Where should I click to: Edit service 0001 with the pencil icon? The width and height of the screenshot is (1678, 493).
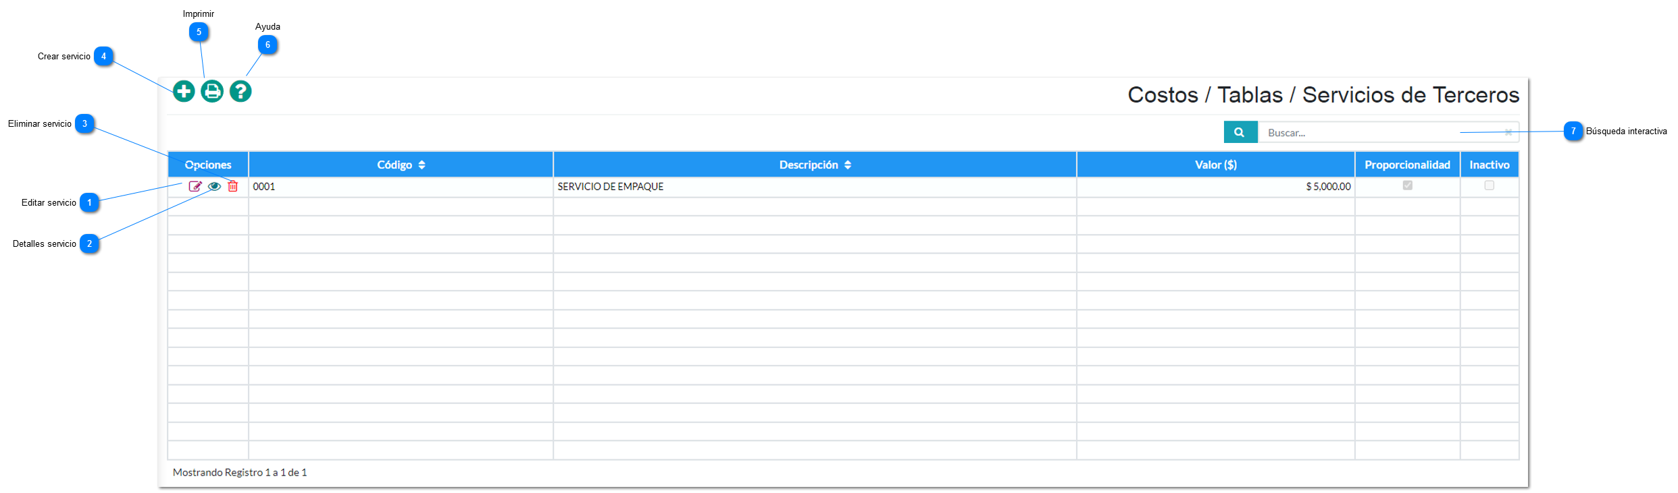click(195, 186)
